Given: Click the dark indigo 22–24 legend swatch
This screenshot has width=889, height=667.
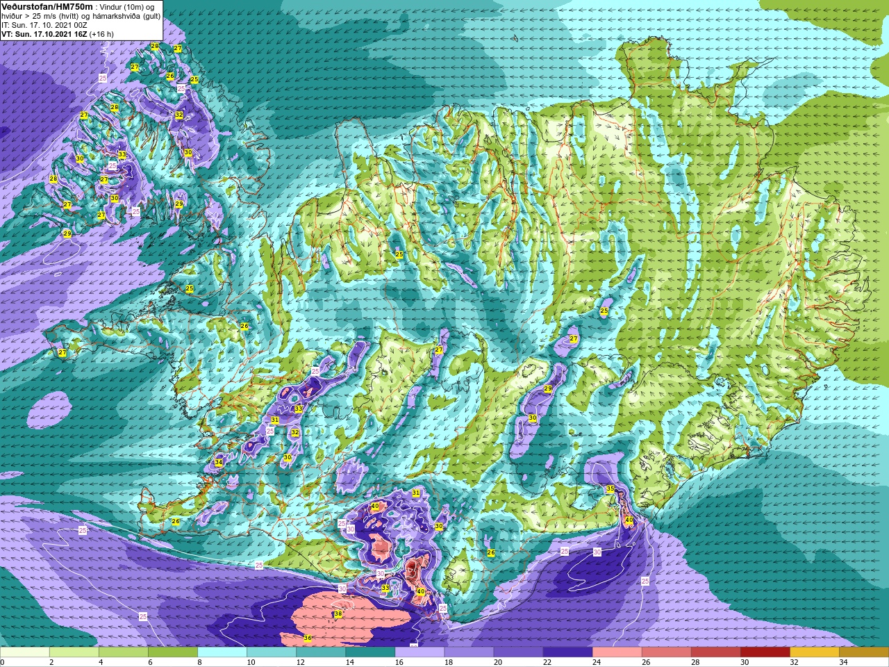Looking at the screenshot, I should tap(567, 652).
